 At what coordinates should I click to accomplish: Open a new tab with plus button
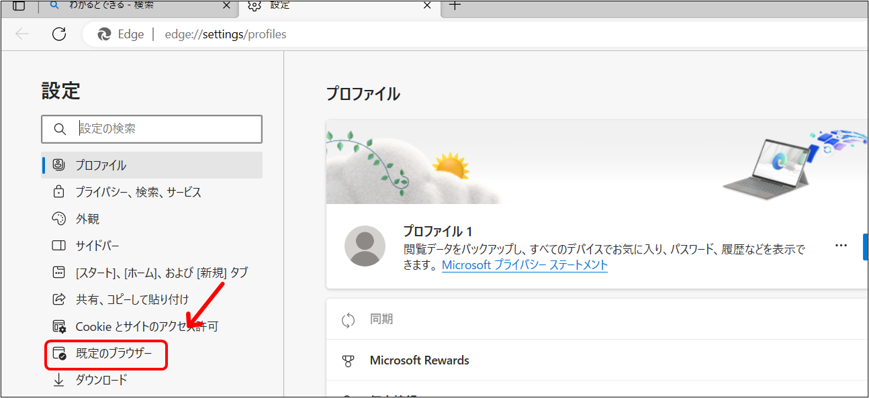click(455, 5)
